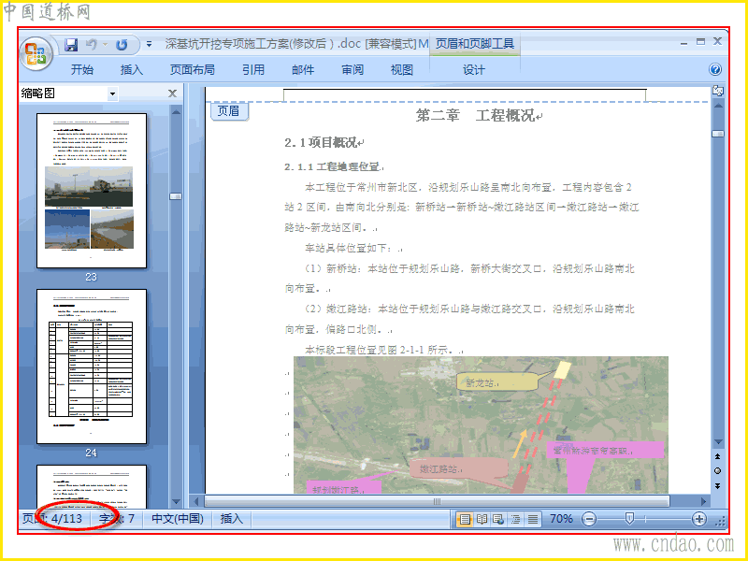This screenshot has width=748, height=561.
Task: Click the 页眉 header label tag
Action: 228,111
